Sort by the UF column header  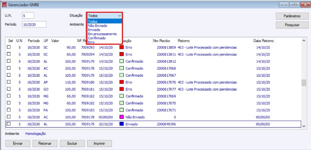[x=46, y=41]
